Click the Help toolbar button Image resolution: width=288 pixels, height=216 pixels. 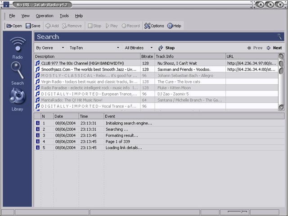[x=174, y=26]
